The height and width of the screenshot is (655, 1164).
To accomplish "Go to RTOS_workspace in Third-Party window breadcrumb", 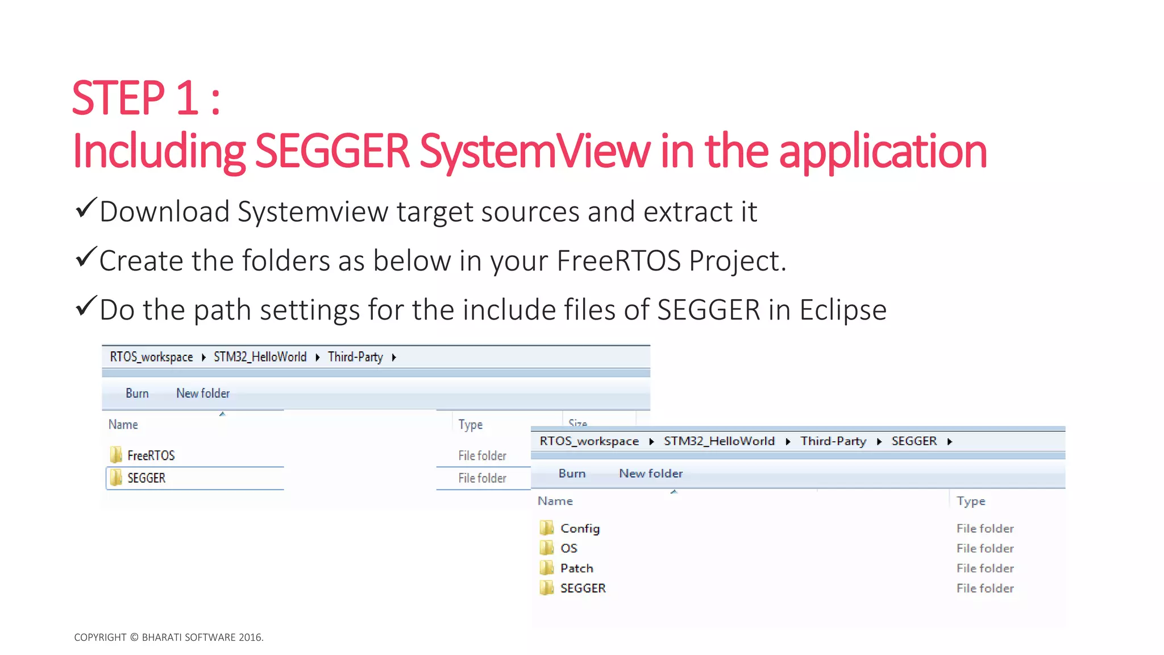I will 151,357.
